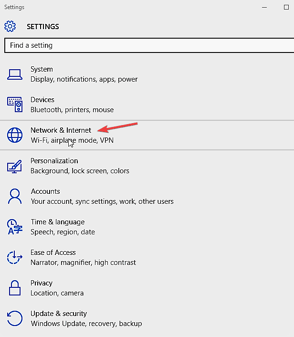The width and height of the screenshot is (294, 337).
Task: Click the Ease of Access icon
Action: [15, 257]
